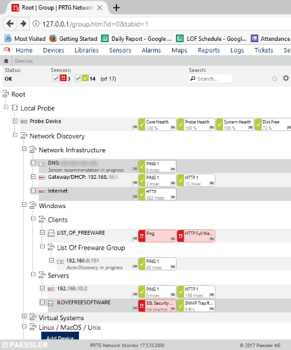Collapse the Probe Device node

[x=15, y=121]
